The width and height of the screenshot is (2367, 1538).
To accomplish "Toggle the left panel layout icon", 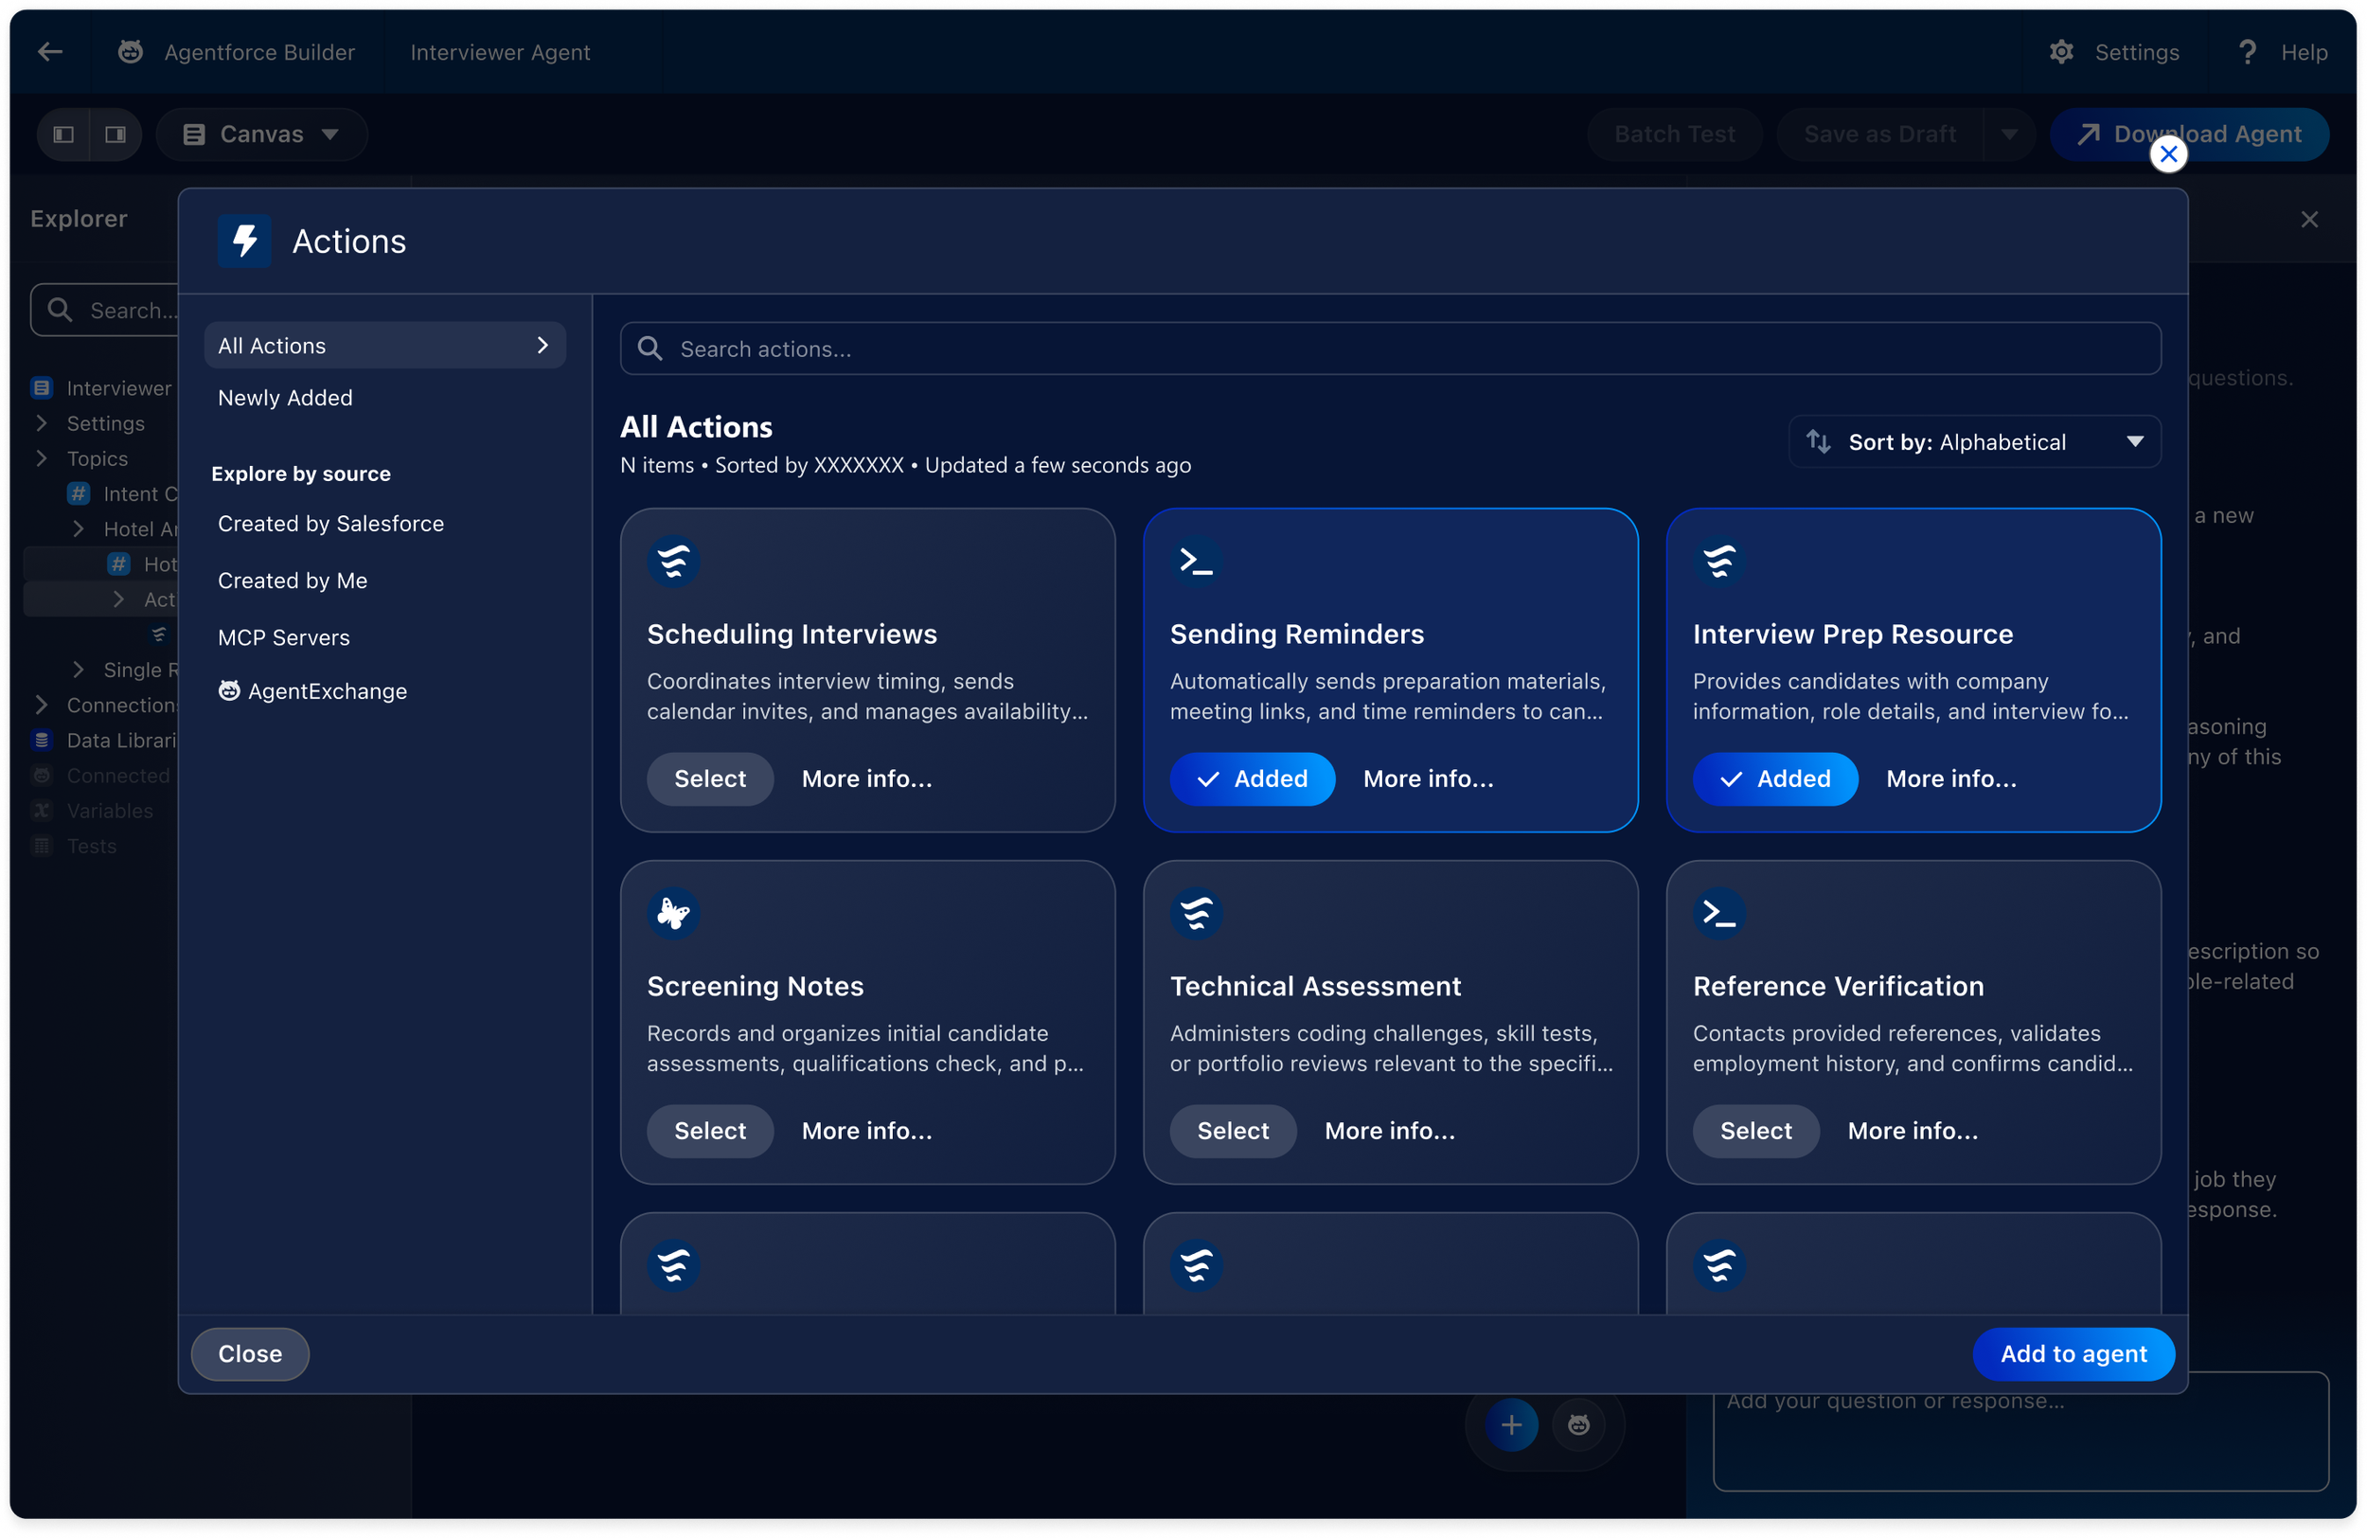I will pos(63,134).
